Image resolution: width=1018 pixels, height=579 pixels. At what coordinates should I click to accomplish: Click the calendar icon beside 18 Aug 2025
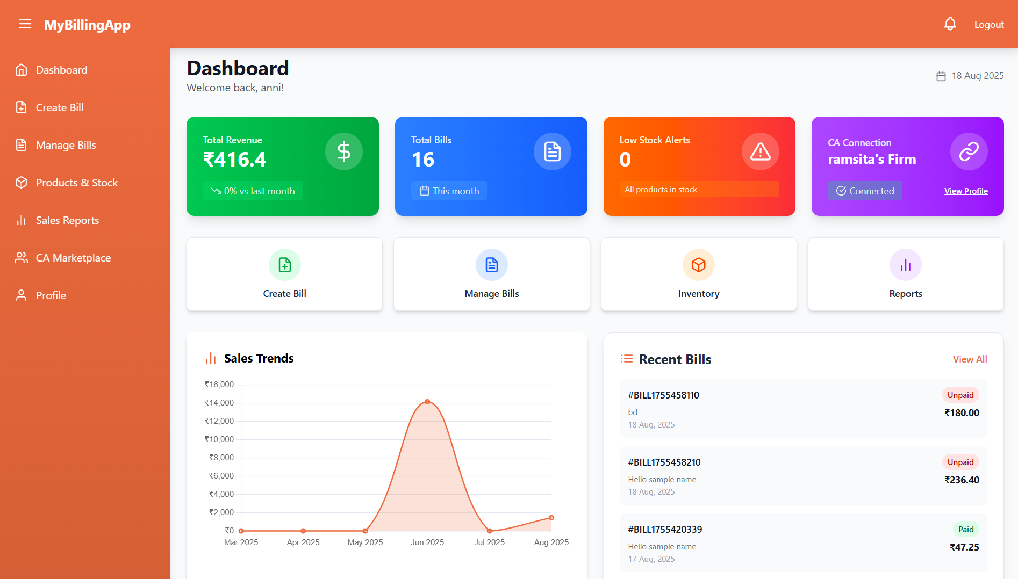[x=941, y=76]
